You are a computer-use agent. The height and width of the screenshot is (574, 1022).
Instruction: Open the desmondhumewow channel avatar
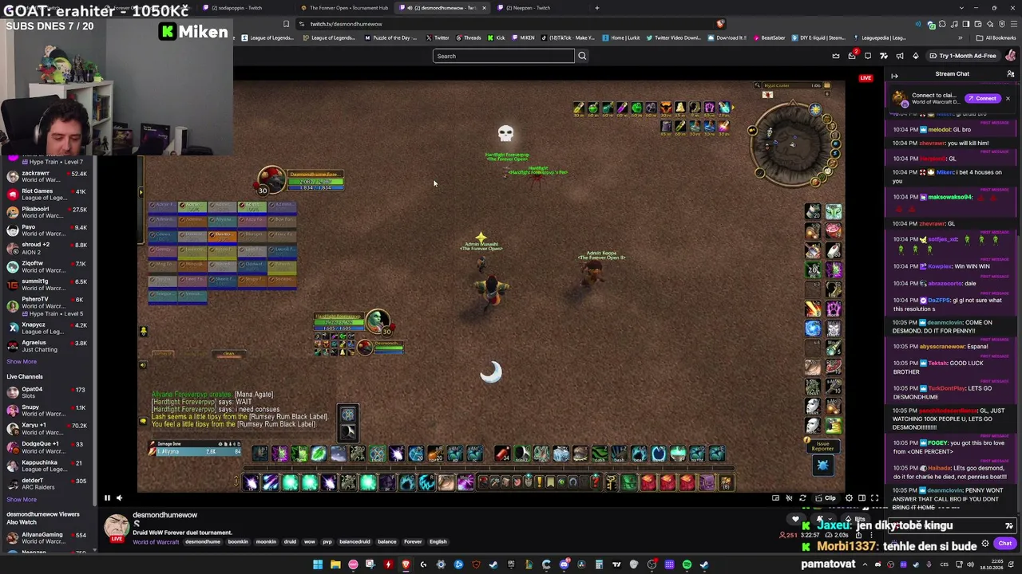117,528
